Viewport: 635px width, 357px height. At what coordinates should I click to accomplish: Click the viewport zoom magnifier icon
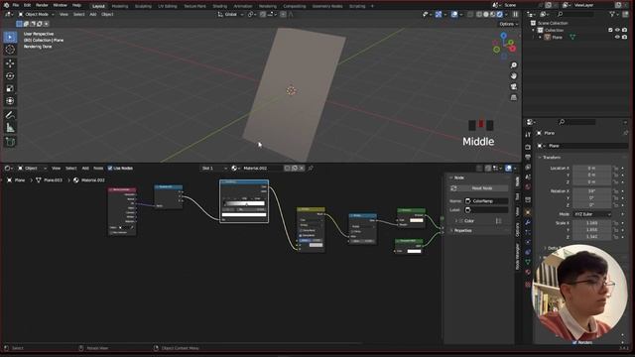click(514, 65)
